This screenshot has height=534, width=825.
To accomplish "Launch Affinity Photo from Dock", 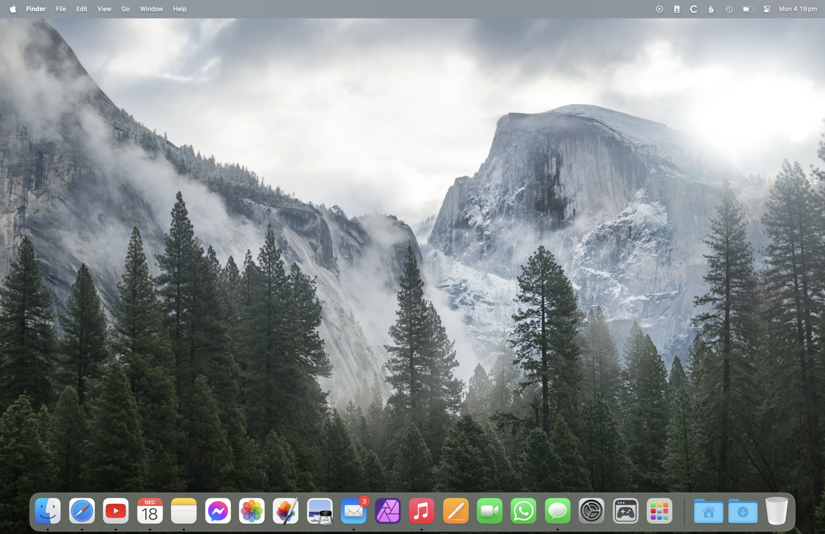I will point(388,511).
